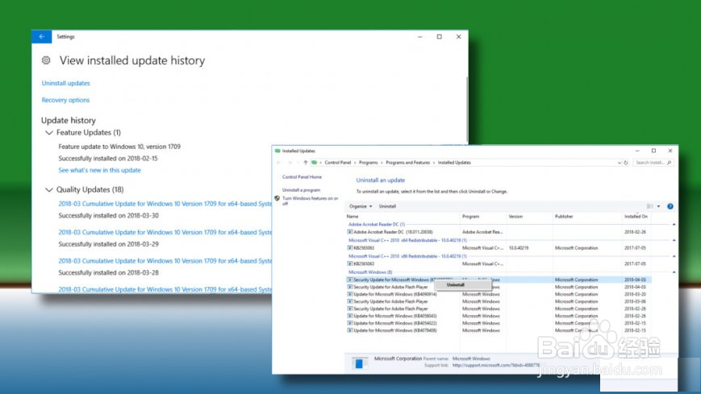Click the magnifier icon in the search box

pyautogui.click(x=670, y=163)
